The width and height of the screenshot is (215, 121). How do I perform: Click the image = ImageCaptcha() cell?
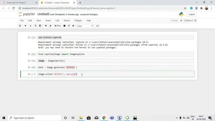[116, 61]
